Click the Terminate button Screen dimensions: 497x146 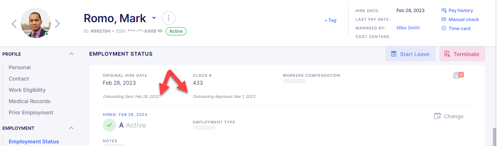click(462, 54)
